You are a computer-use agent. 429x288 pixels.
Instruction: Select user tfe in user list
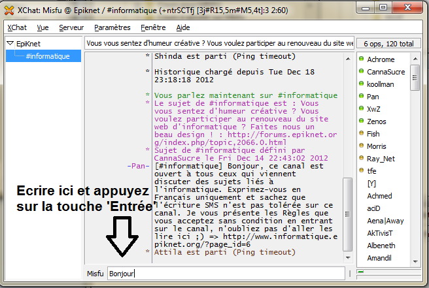point(371,171)
